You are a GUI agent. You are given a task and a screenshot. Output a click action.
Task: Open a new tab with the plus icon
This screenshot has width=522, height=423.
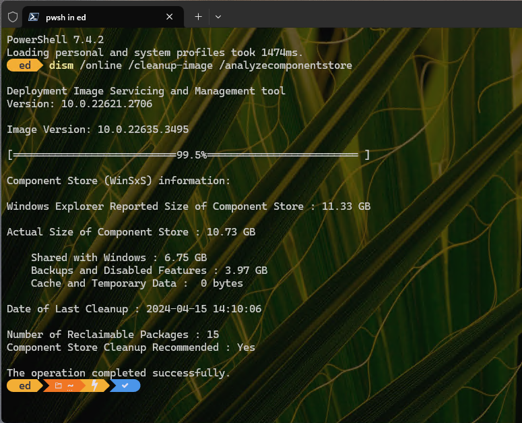198,17
